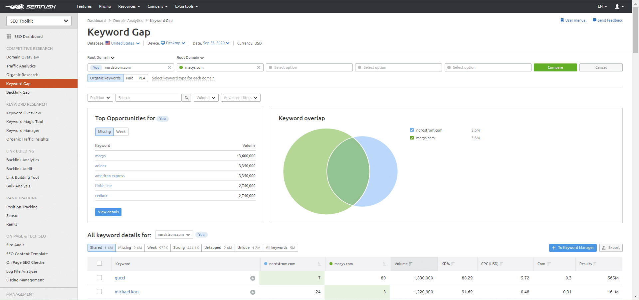Click plus icon next to michael kors
Viewport: 639px width, 300px height.
coord(253,292)
